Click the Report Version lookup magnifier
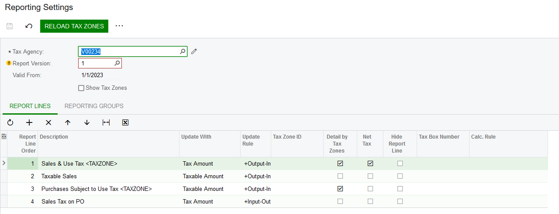Viewport: 559px width, 214px height. (x=117, y=63)
